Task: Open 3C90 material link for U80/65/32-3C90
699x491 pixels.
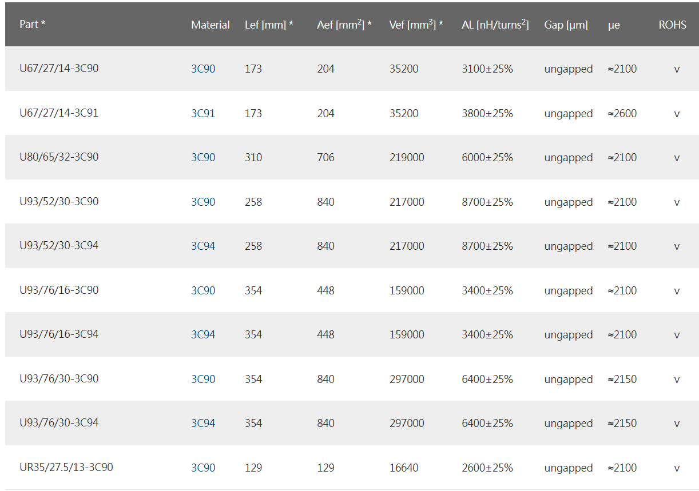Action: [x=203, y=157]
